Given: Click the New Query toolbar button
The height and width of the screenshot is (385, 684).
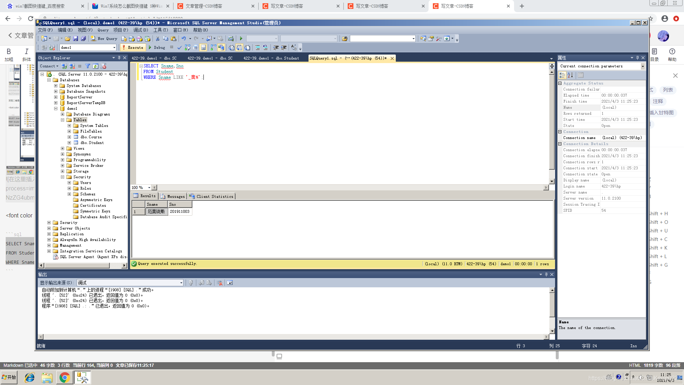Looking at the screenshot, I should 104,38.
